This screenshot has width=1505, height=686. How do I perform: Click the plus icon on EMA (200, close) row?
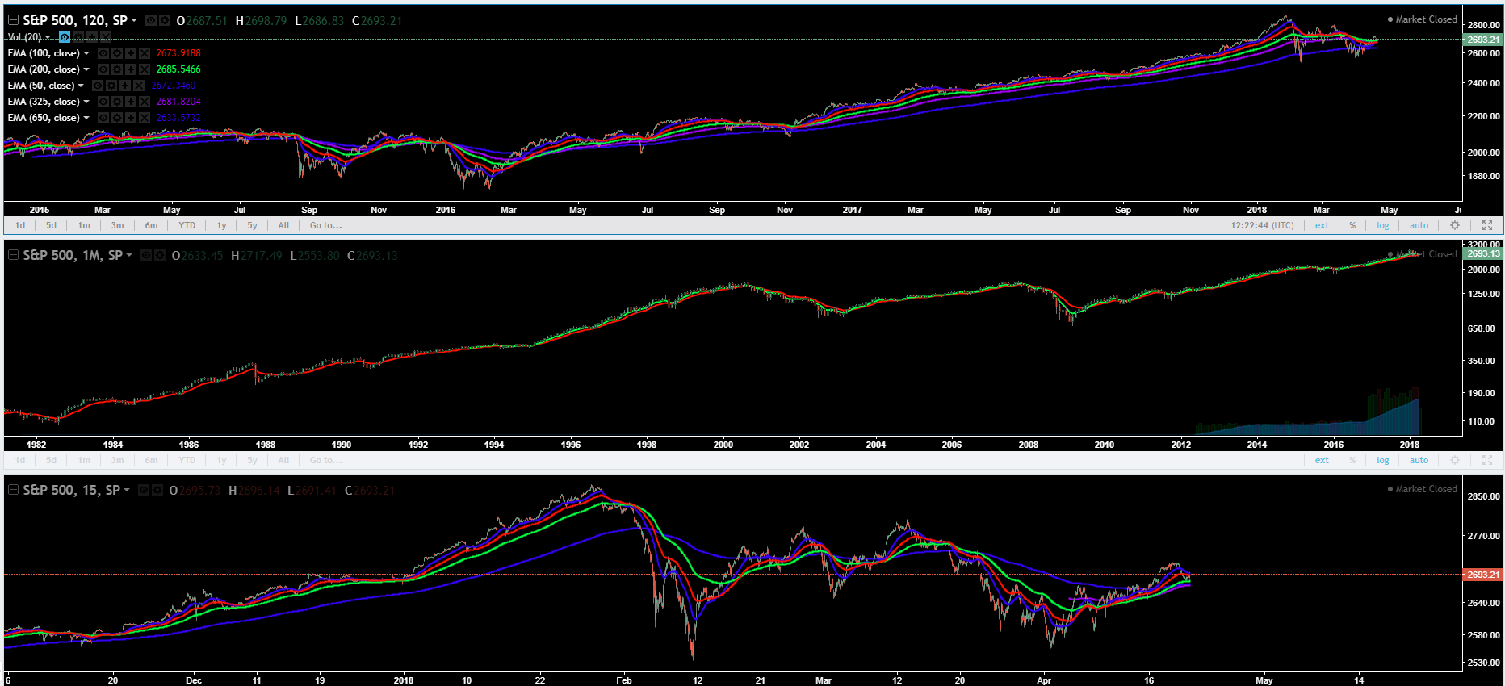tap(131, 69)
